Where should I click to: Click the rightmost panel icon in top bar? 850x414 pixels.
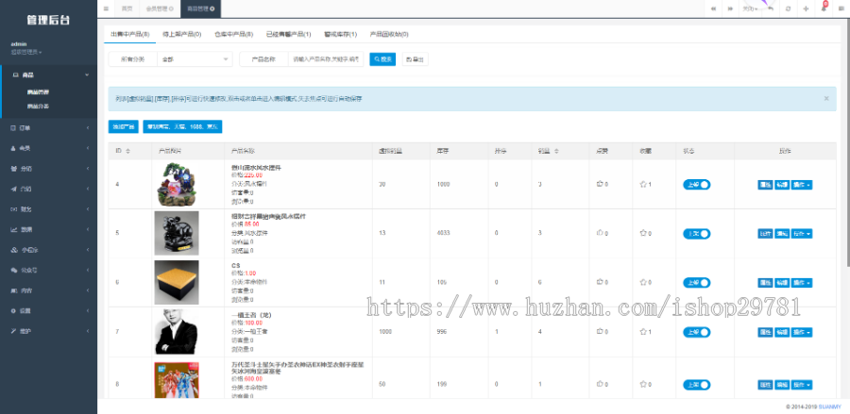(841, 8)
